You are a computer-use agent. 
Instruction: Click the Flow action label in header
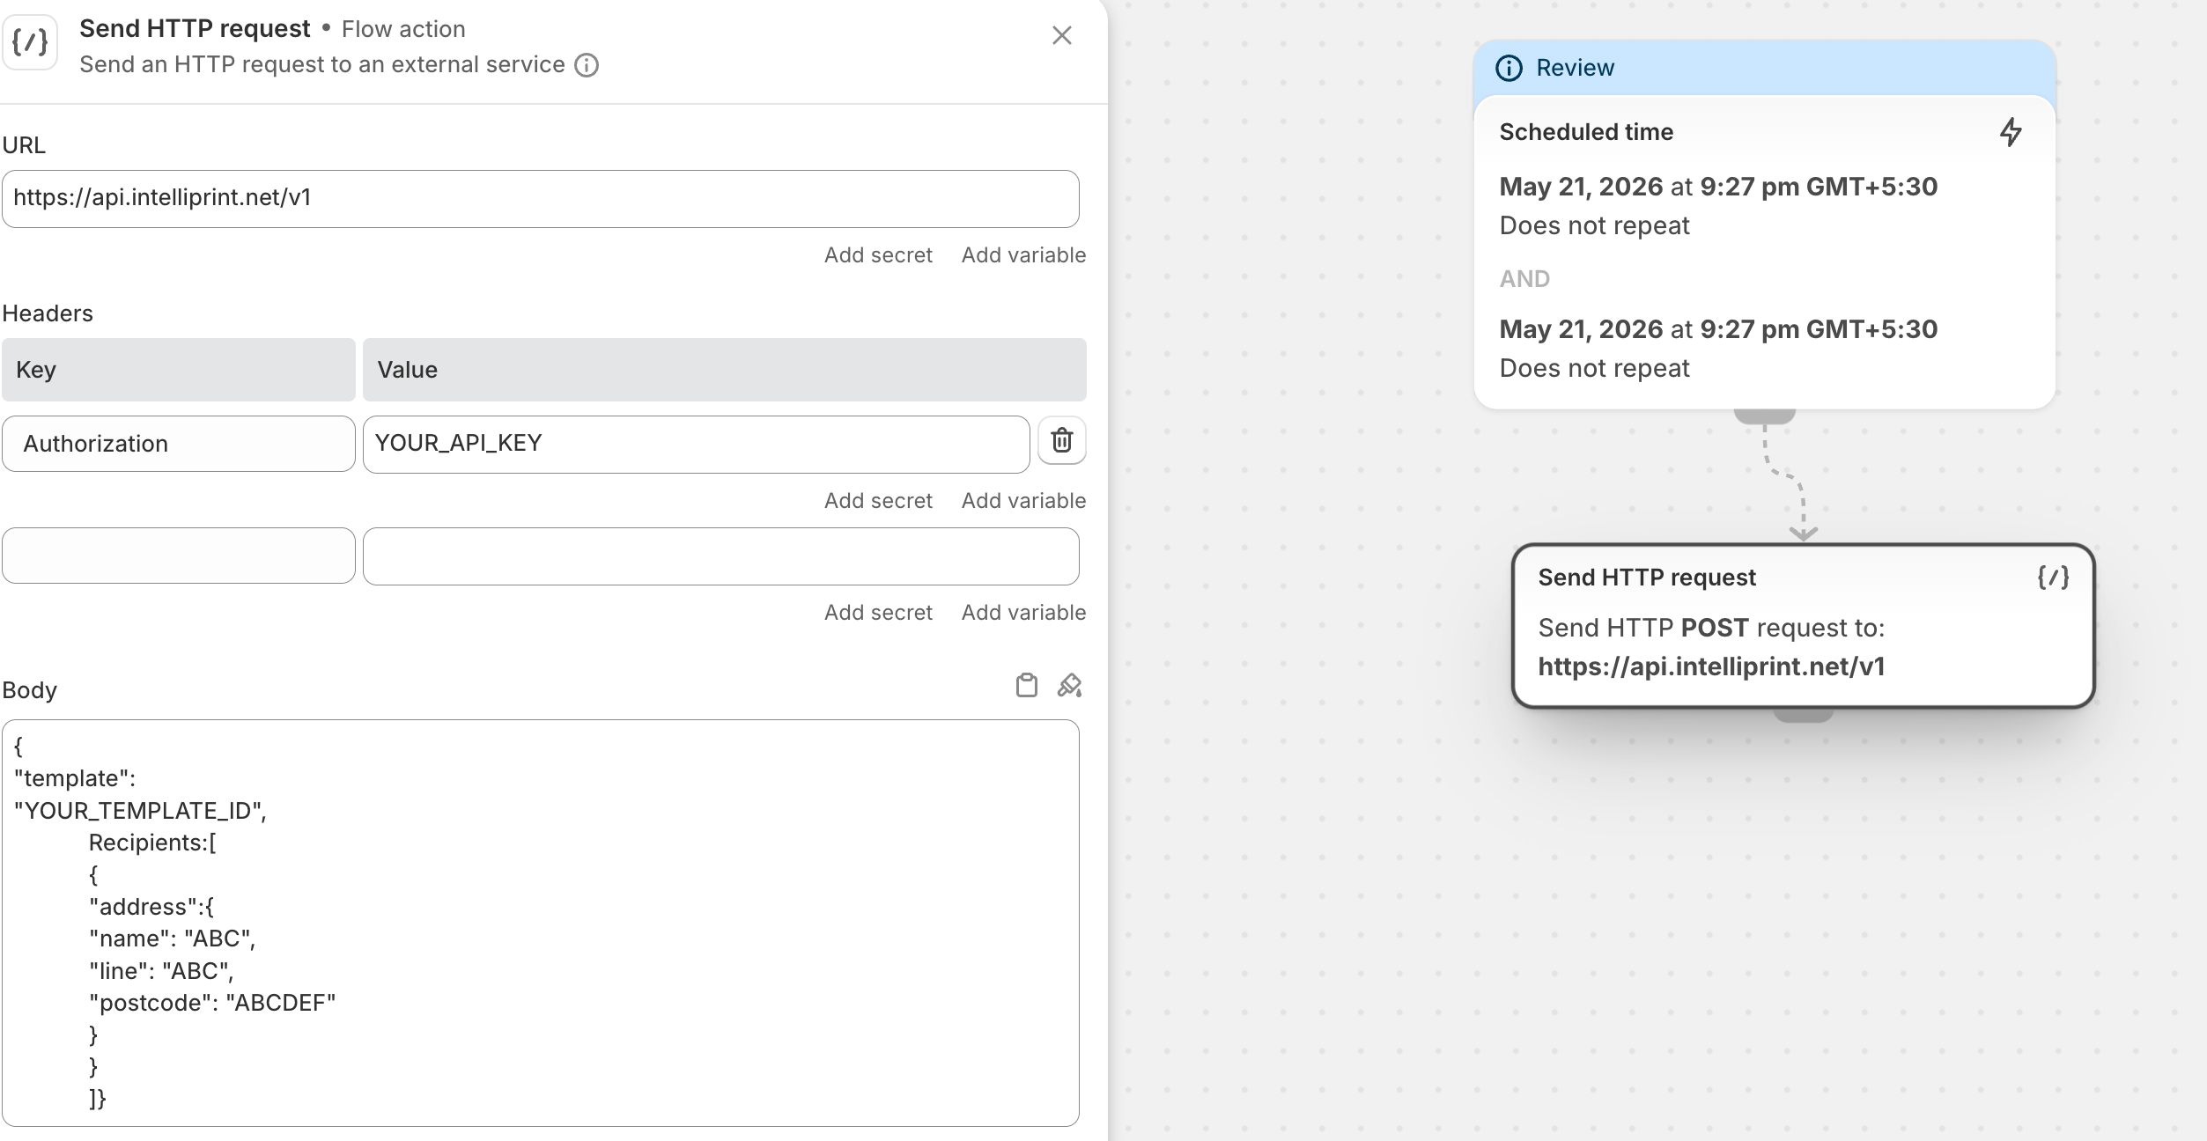pyautogui.click(x=403, y=29)
